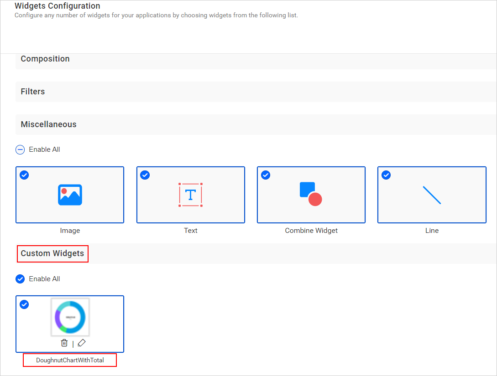Click the Text widget T icon
Screen dimensions: 497x376
190,195
